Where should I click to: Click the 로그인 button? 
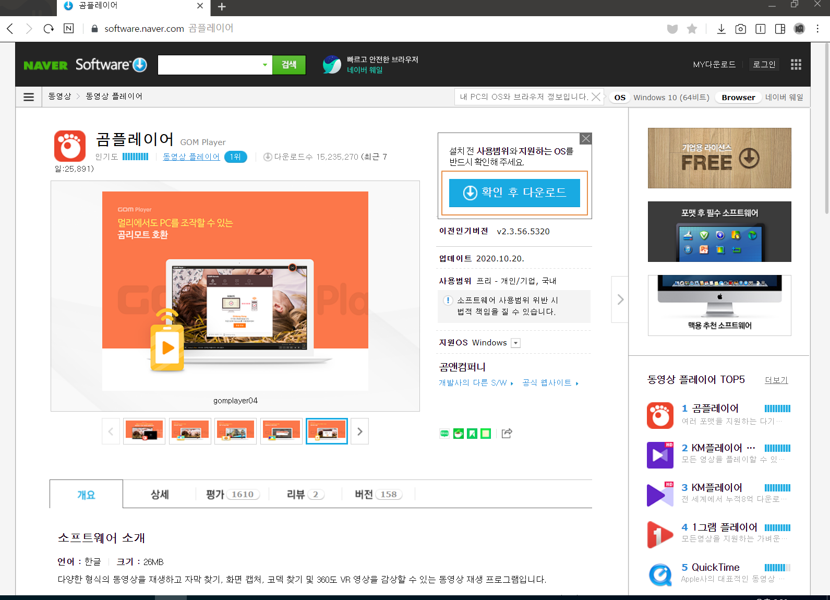pyautogui.click(x=764, y=64)
